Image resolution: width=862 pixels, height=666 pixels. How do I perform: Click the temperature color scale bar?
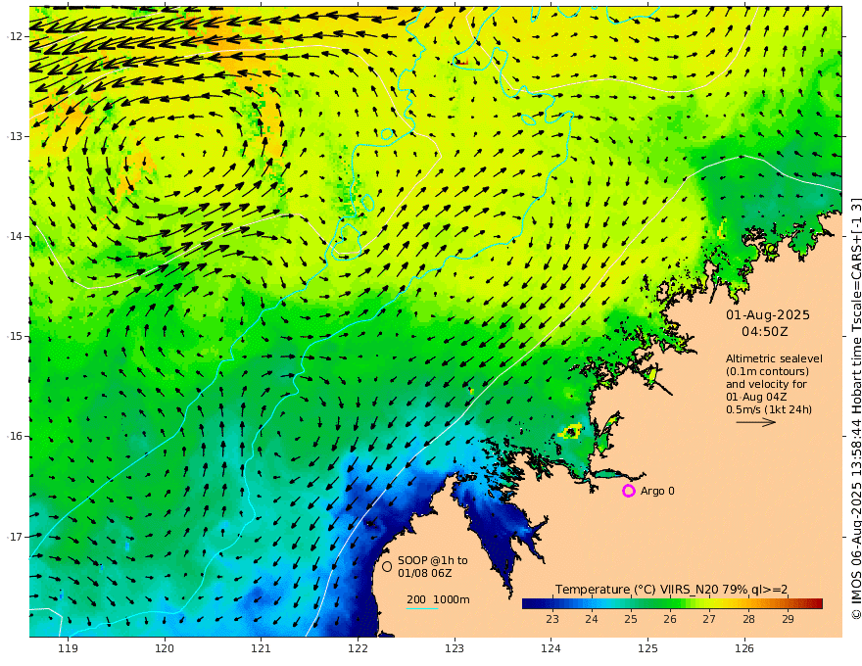(672, 603)
